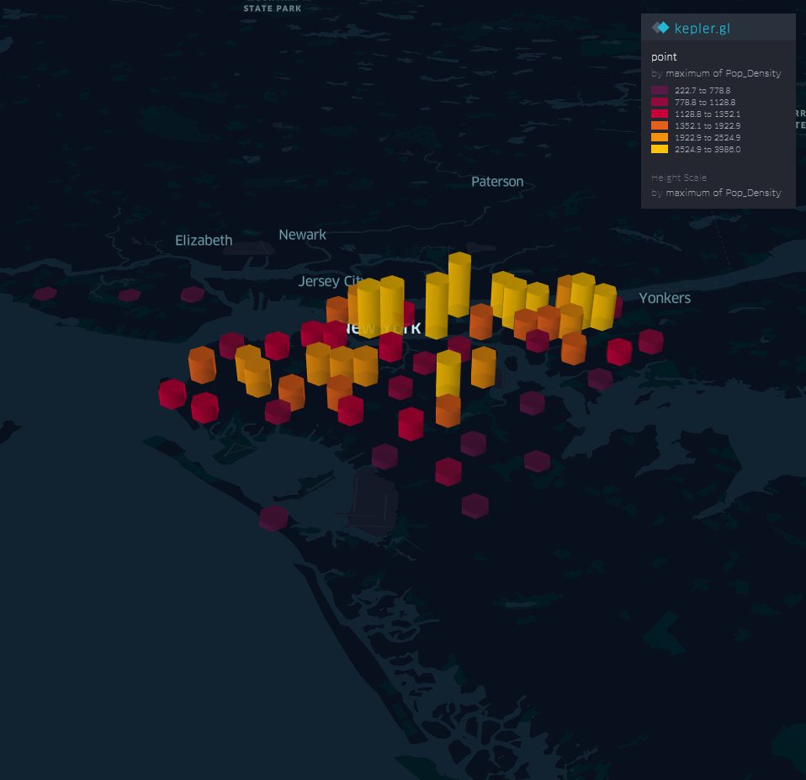Select the Newark map label
The height and width of the screenshot is (780, 806).
(302, 235)
